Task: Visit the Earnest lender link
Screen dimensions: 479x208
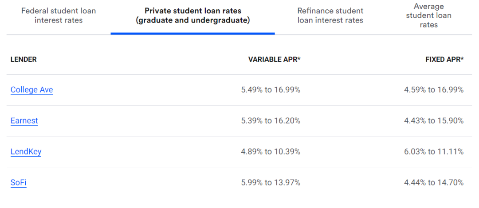Action: click(24, 121)
